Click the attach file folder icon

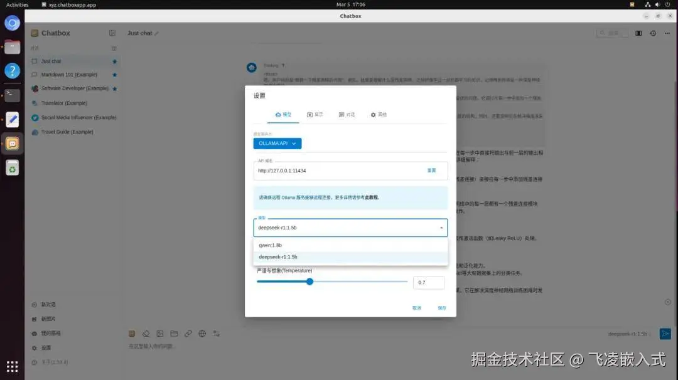174,334
